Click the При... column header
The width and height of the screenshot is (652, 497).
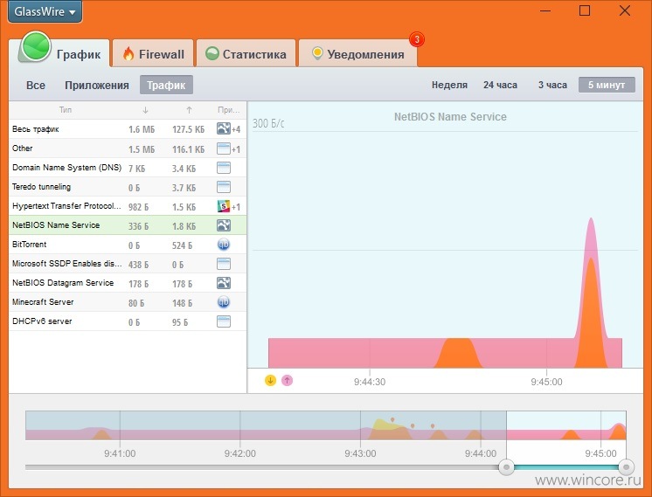coord(229,110)
